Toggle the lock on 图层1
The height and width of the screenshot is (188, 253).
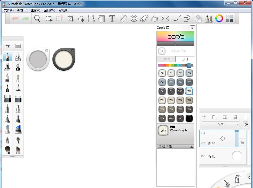click(242, 142)
